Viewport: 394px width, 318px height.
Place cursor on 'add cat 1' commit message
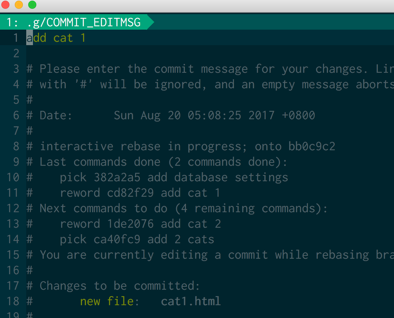coord(56,38)
